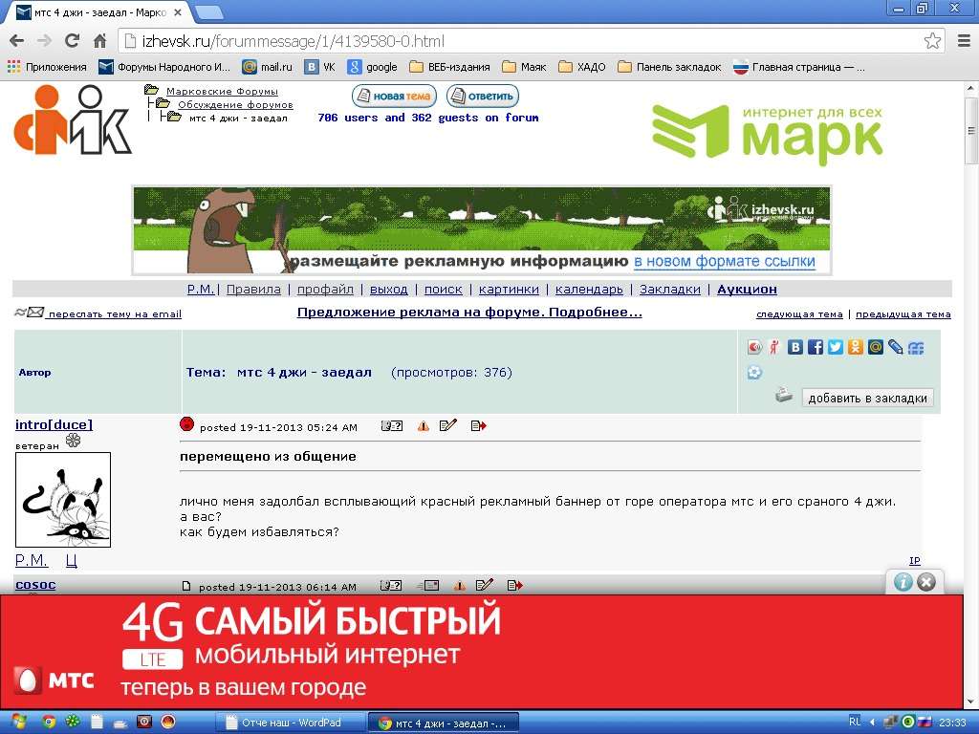
Task: Share topic via the LiveJournal pencil icon
Action: tap(895, 347)
